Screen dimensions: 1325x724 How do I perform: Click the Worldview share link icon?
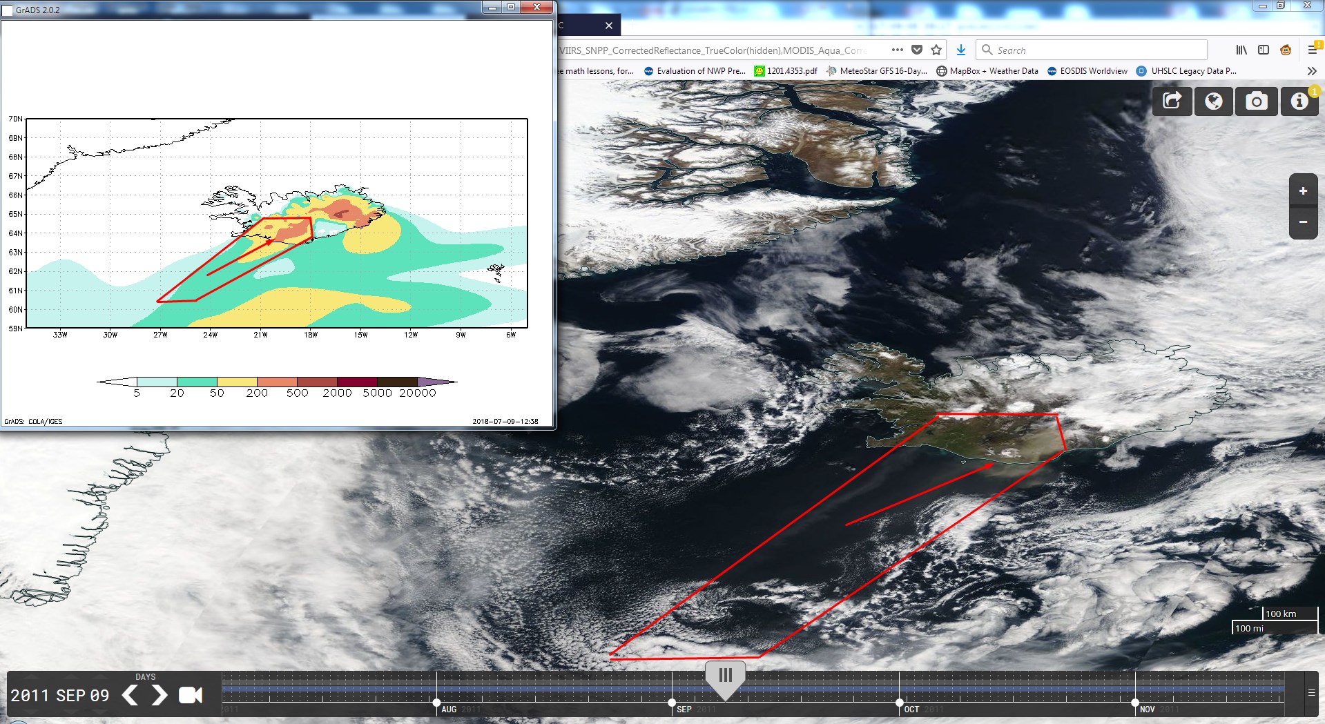point(1172,101)
